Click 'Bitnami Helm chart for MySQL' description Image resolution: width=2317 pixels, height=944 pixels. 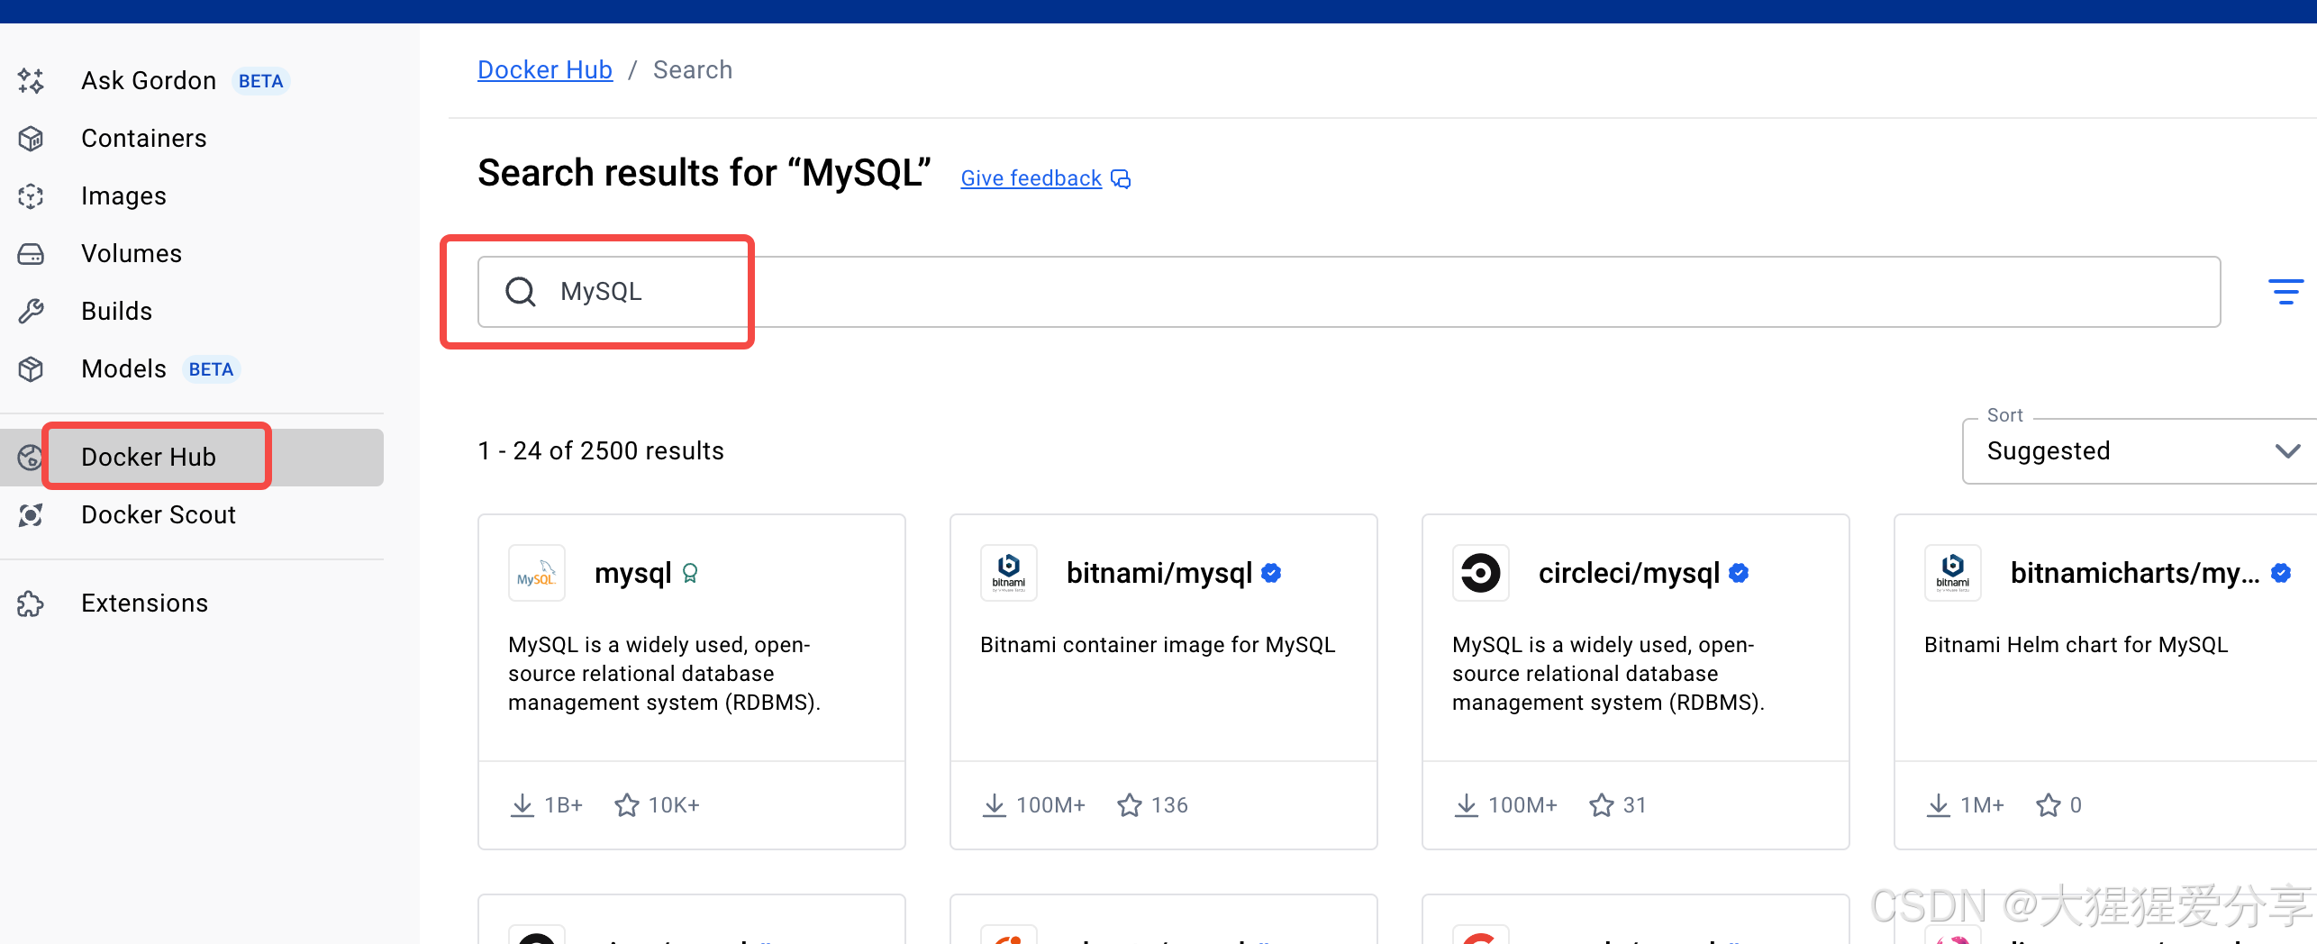tap(2076, 645)
